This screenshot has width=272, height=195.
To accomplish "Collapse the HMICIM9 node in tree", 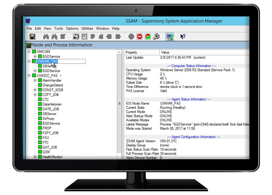I will (x=29, y=52).
